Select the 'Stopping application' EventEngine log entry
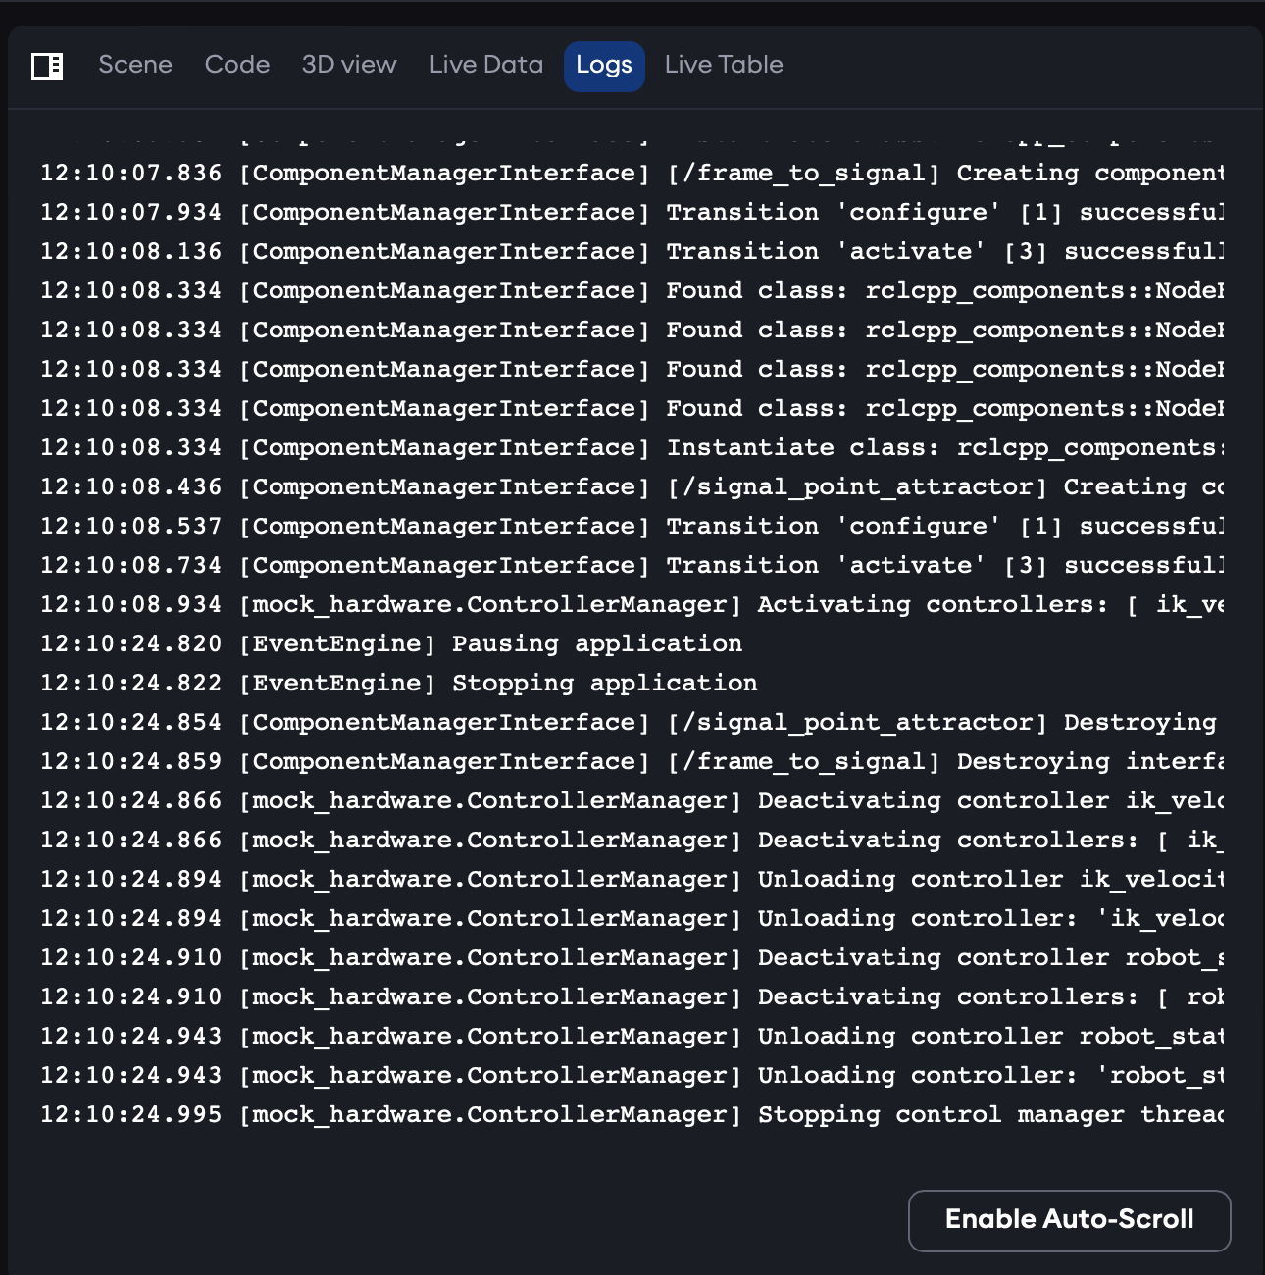The height and width of the screenshot is (1275, 1265). coord(604,684)
